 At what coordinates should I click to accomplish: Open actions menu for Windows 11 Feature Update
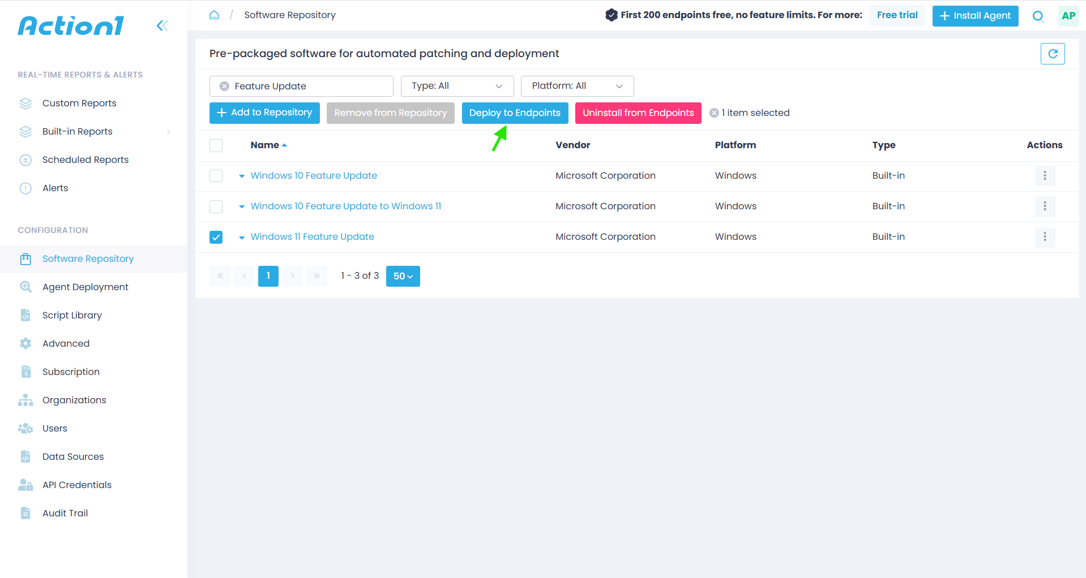pos(1045,236)
